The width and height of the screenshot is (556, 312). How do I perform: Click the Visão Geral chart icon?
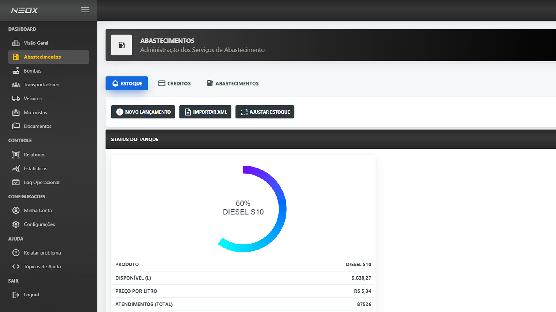[x=16, y=43]
